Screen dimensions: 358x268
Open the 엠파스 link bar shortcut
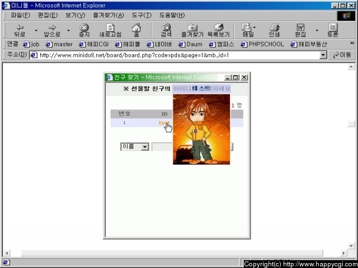point(222,44)
